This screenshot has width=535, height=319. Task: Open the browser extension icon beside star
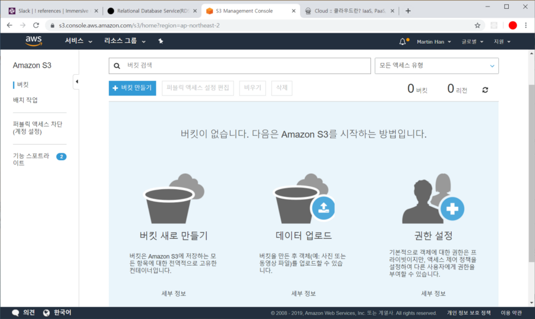pos(494,25)
